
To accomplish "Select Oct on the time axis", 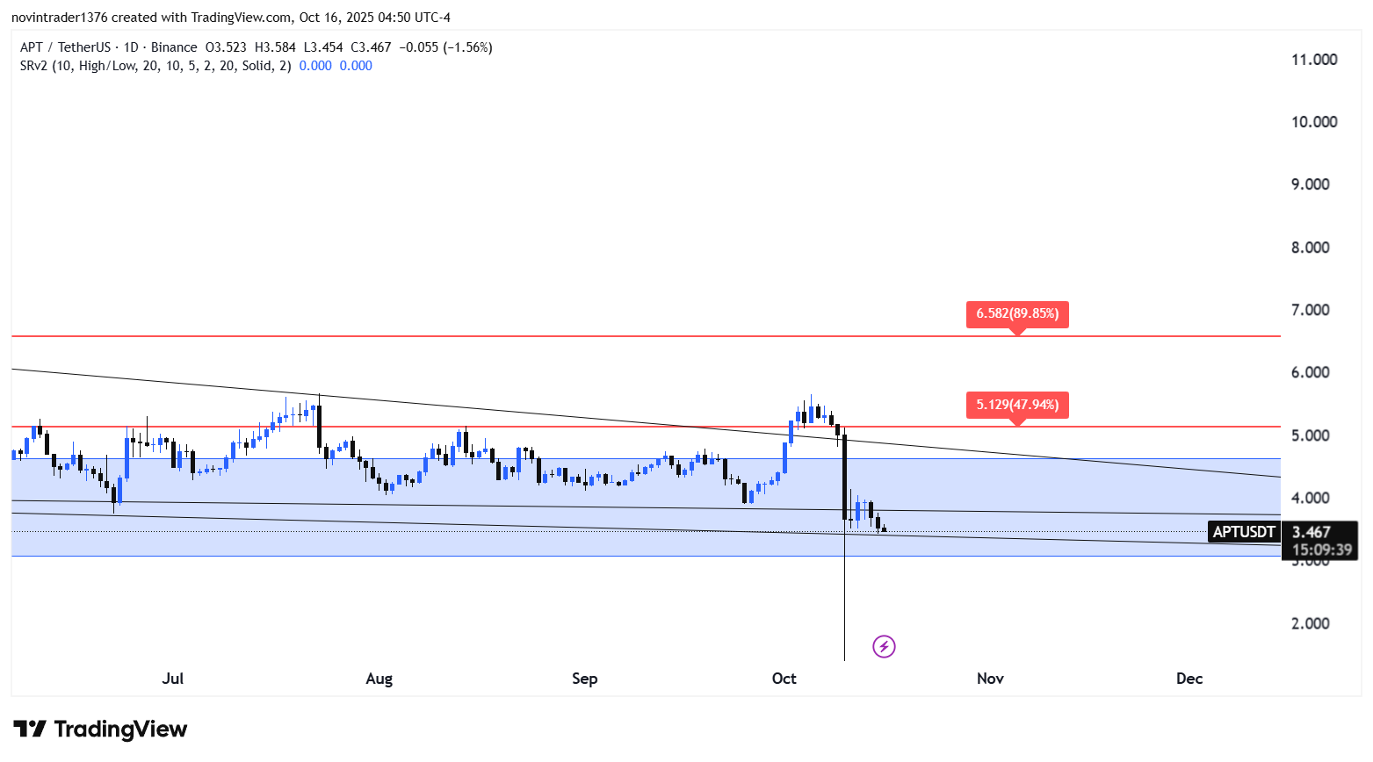I will [x=784, y=679].
